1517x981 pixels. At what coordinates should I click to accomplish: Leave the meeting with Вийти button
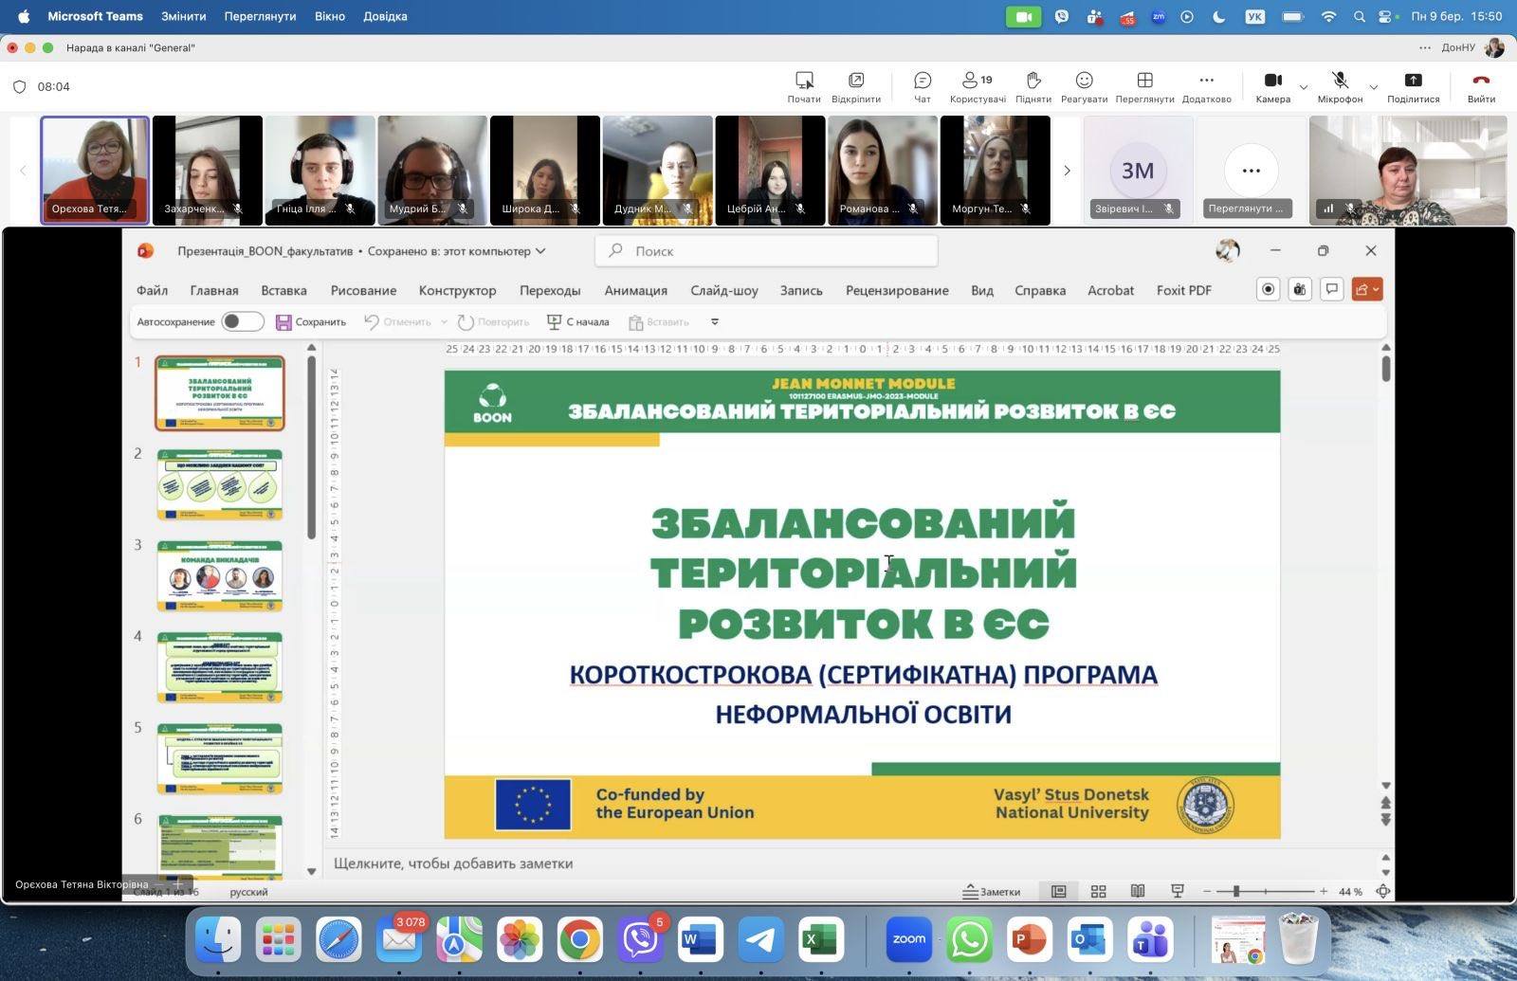(x=1480, y=85)
